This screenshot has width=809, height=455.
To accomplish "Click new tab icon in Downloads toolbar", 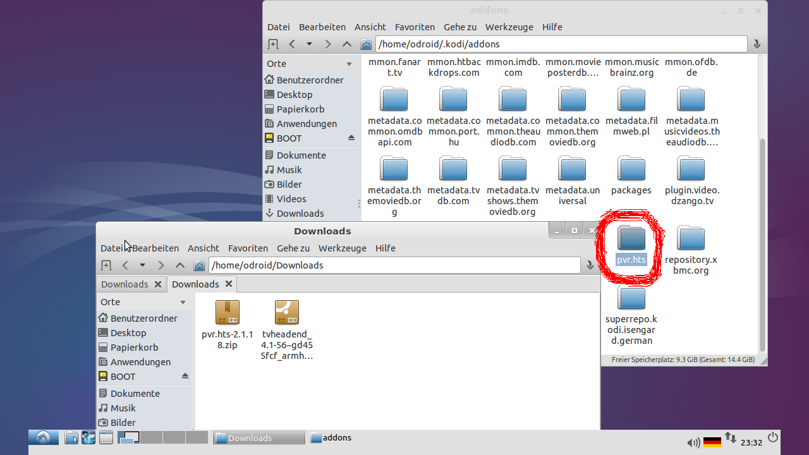I will pos(106,265).
